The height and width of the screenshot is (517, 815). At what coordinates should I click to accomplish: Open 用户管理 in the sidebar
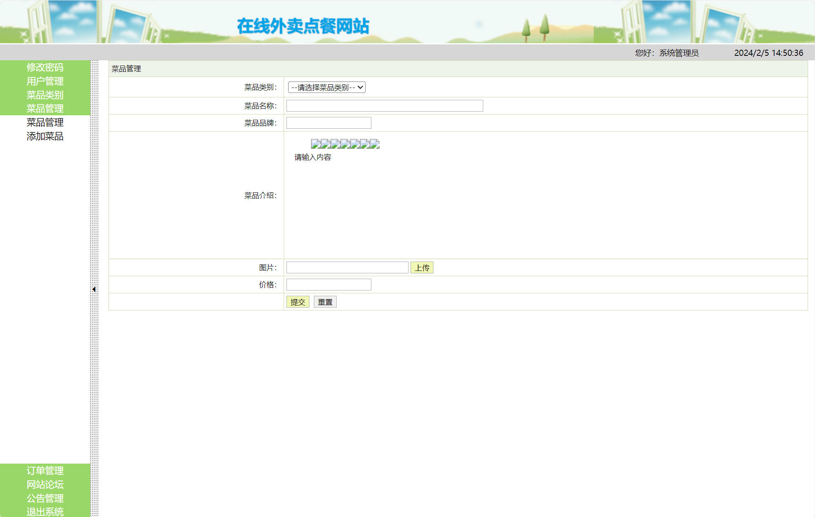click(45, 81)
